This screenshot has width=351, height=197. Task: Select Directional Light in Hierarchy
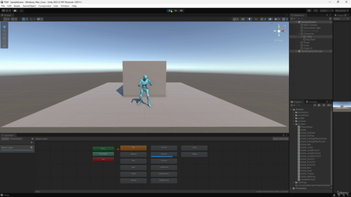click(x=312, y=28)
